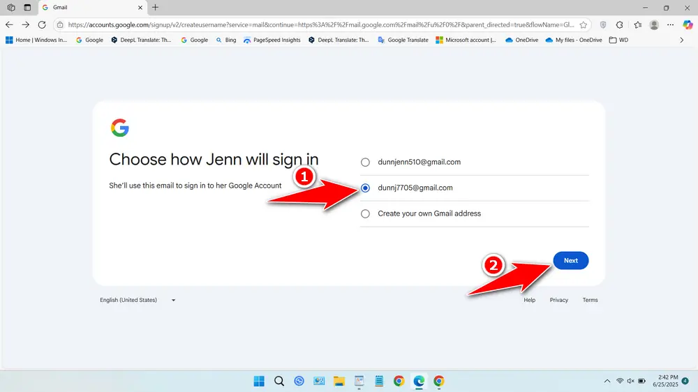Open Settings and more ellipsis menu

tap(670, 25)
